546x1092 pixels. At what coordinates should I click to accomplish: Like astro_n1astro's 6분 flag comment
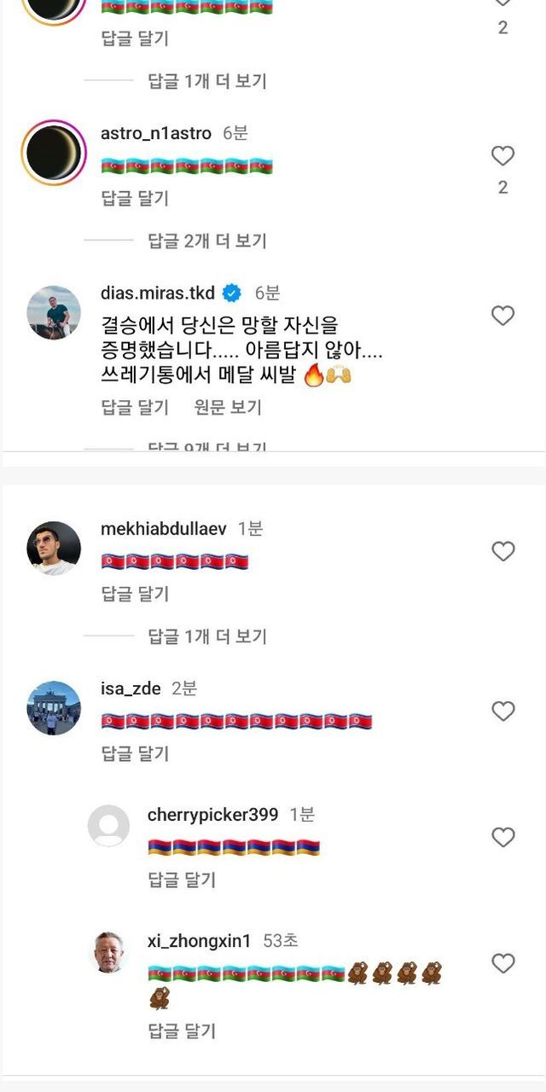pos(502,156)
